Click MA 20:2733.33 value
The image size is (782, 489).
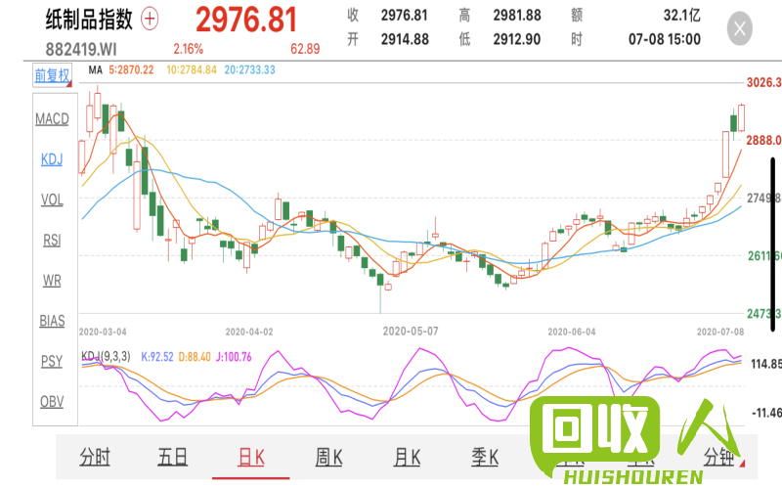250,69
